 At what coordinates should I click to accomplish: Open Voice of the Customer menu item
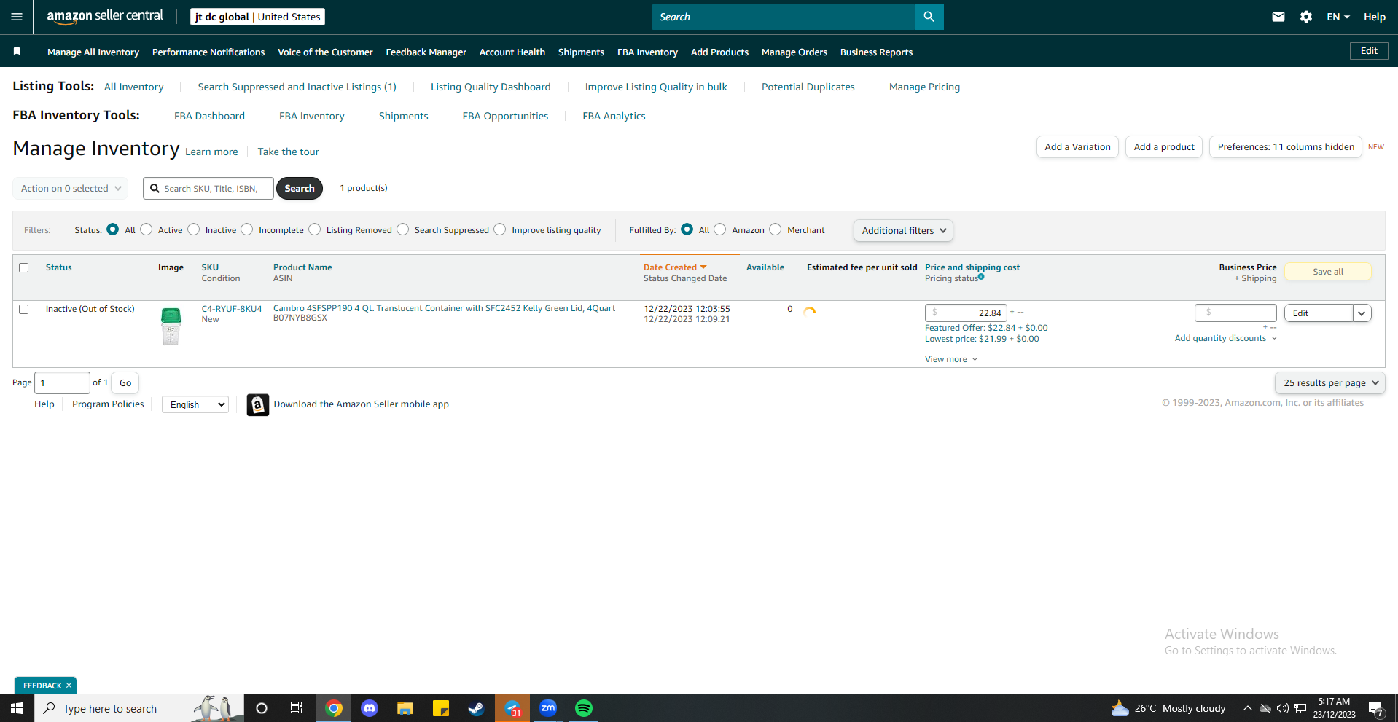pyautogui.click(x=325, y=52)
